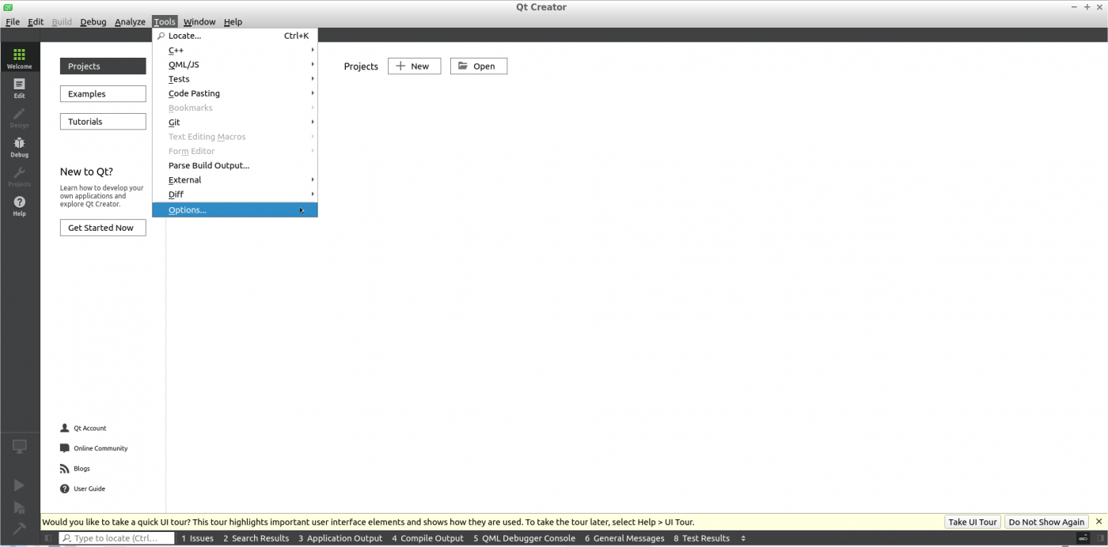Open the User Guide help icon
The height and width of the screenshot is (547, 1108).
pos(65,489)
